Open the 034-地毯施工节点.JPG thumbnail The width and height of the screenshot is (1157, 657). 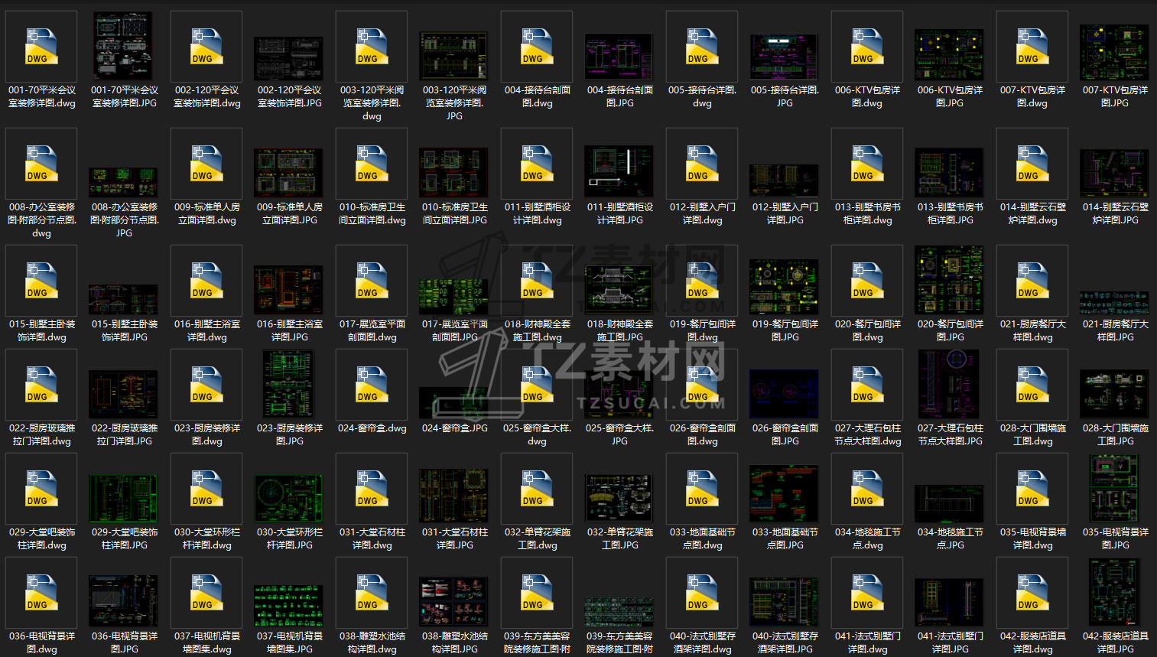pos(950,504)
